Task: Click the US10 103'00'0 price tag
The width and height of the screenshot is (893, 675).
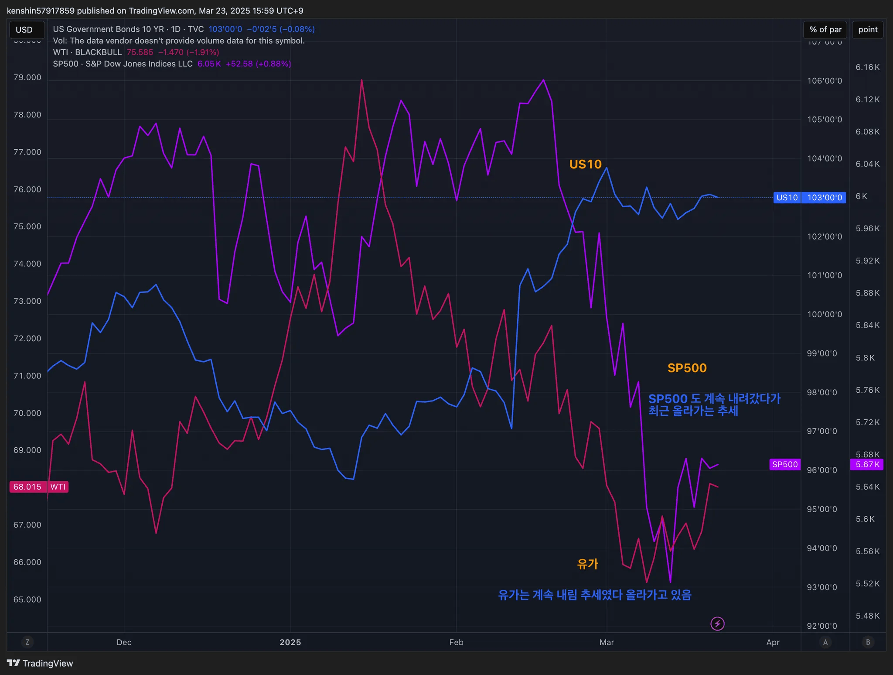Action: tap(810, 198)
